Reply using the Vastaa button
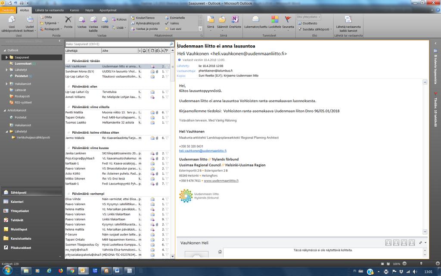 (82, 22)
